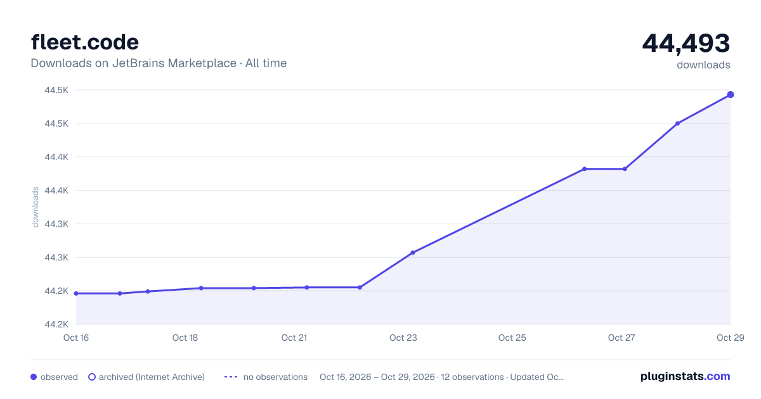Select the first data point at Oct 16
761x399 pixels.
click(x=76, y=293)
